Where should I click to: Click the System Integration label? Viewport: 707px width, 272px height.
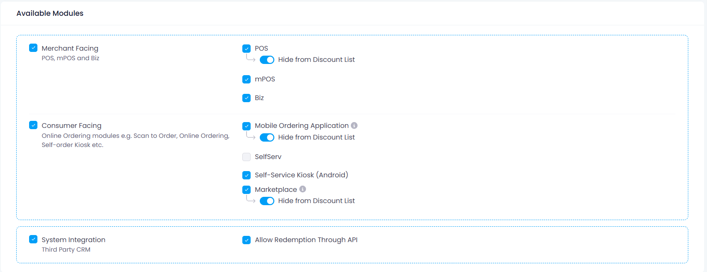pyautogui.click(x=74, y=240)
